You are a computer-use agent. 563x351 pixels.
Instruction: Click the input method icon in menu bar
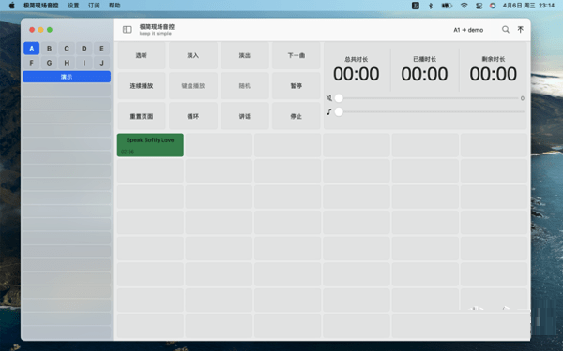coord(416,6)
